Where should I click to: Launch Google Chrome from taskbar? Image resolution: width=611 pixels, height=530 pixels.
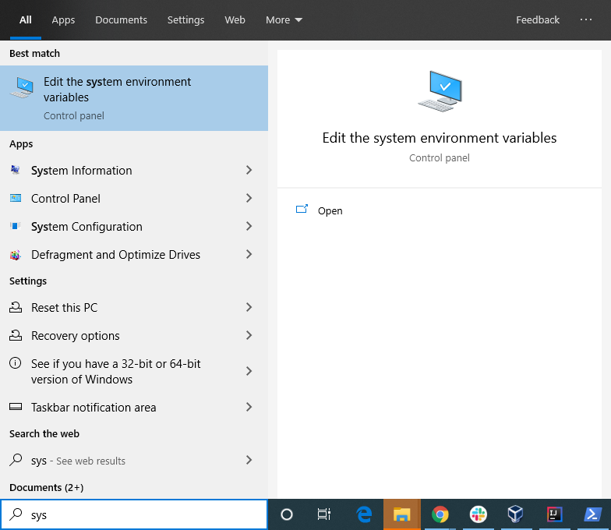440,514
